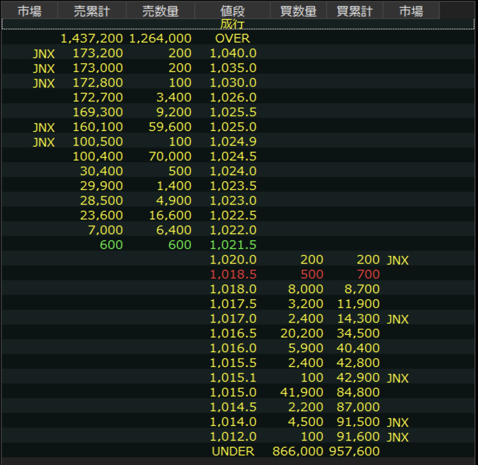This screenshot has height=465, width=478.
Task: Click cumulative sell total 1,437,200
Action: (92, 39)
